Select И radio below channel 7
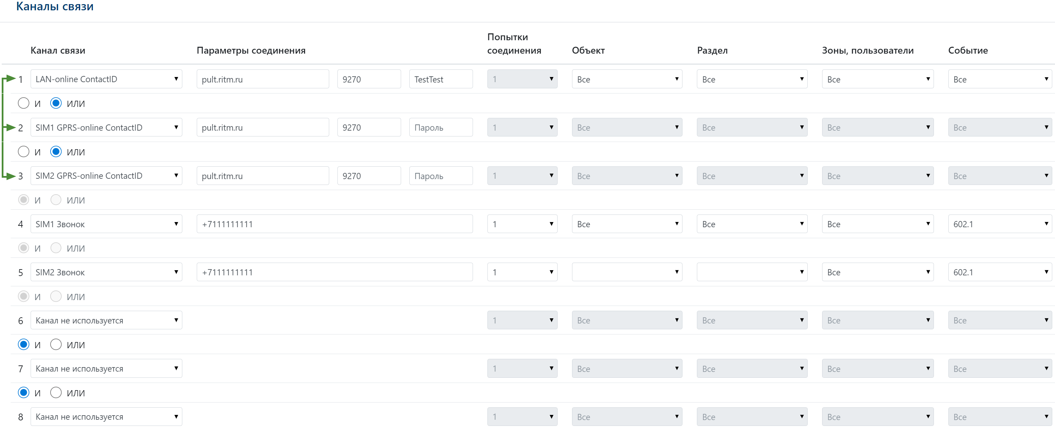Viewport: 1055px width, 429px height. pyautogui.click(x=24, y=393)
